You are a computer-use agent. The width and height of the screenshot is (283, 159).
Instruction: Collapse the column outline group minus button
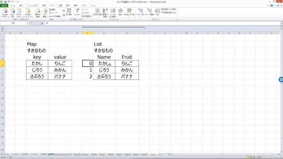click(144, 27)
